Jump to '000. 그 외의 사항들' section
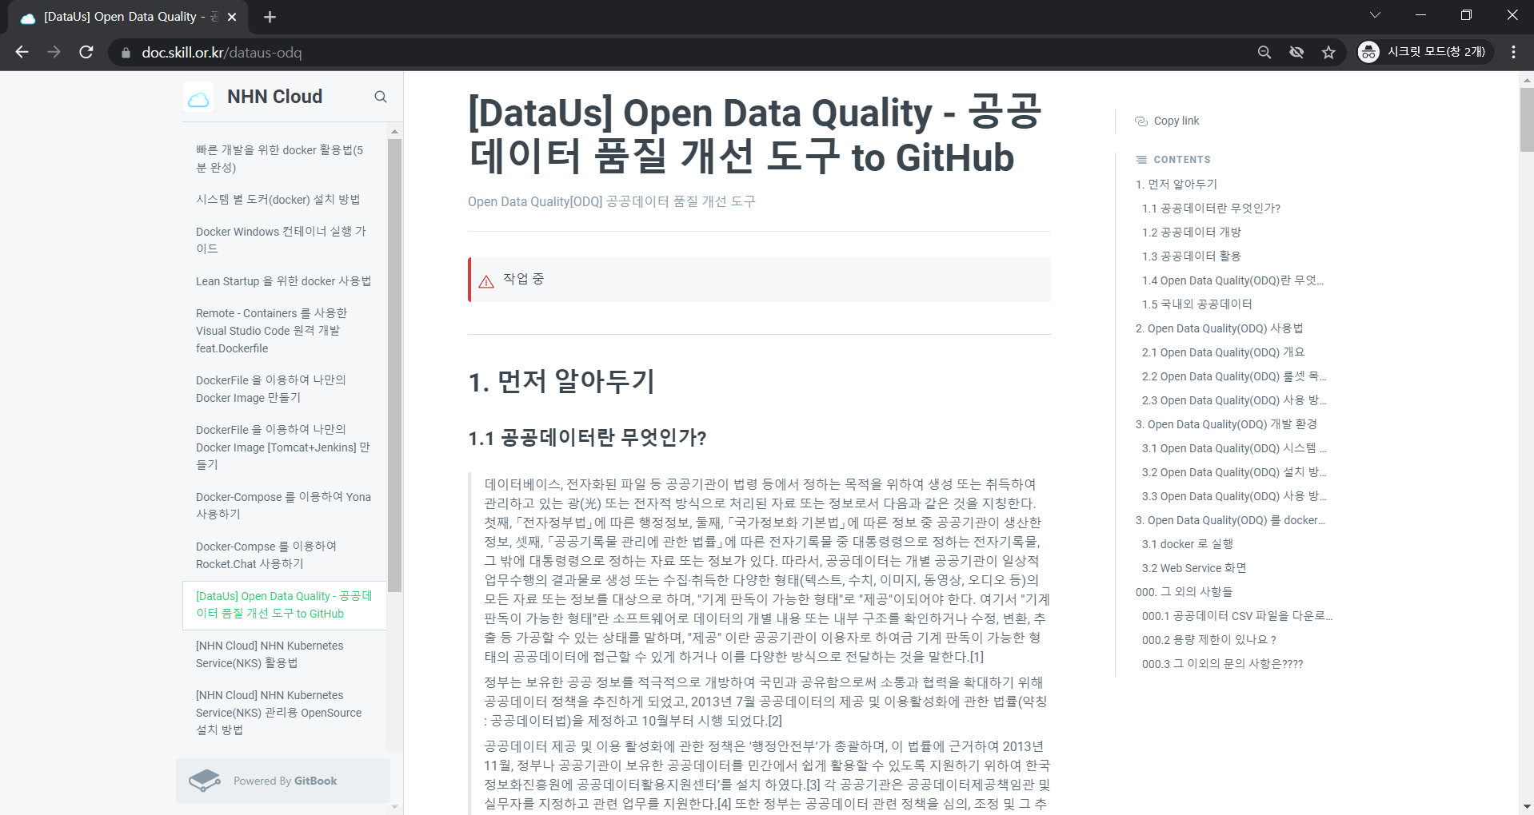 tap(1184, 592)
